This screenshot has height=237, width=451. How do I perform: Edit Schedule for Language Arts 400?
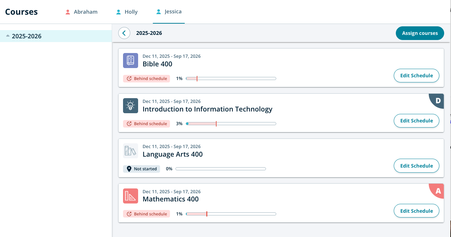pos(416,166)
